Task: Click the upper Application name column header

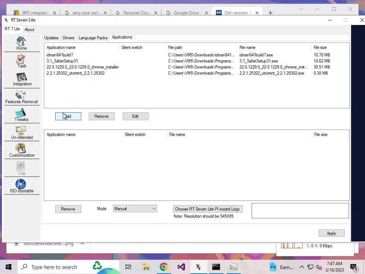Action: tap(82, 47)
